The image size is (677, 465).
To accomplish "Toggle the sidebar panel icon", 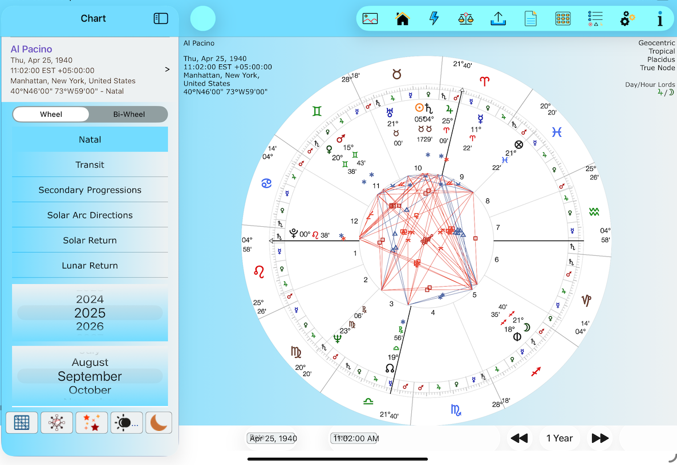I will click(x=161, y=18).
